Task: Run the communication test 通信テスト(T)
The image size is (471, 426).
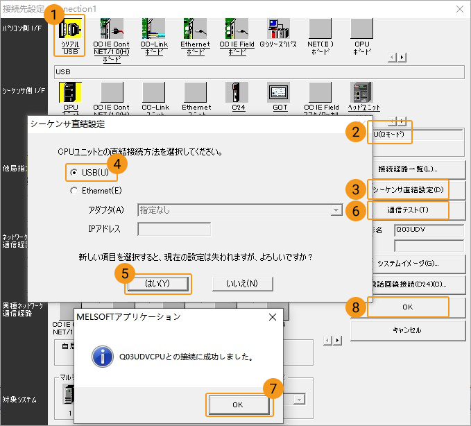Action: pos(420,210)
